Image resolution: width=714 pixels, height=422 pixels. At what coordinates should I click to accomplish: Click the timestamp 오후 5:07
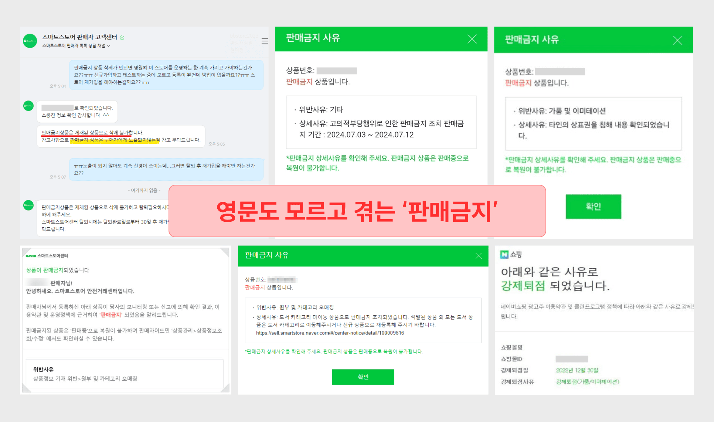click(58, 177)
